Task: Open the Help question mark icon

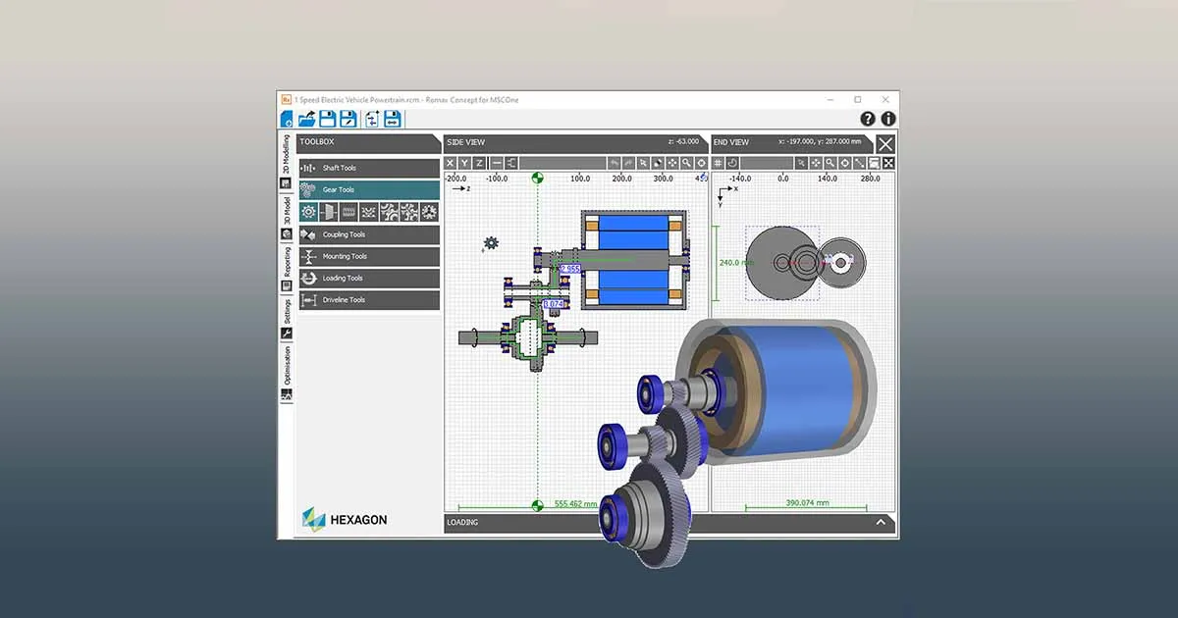Action: tap(868, 119)
